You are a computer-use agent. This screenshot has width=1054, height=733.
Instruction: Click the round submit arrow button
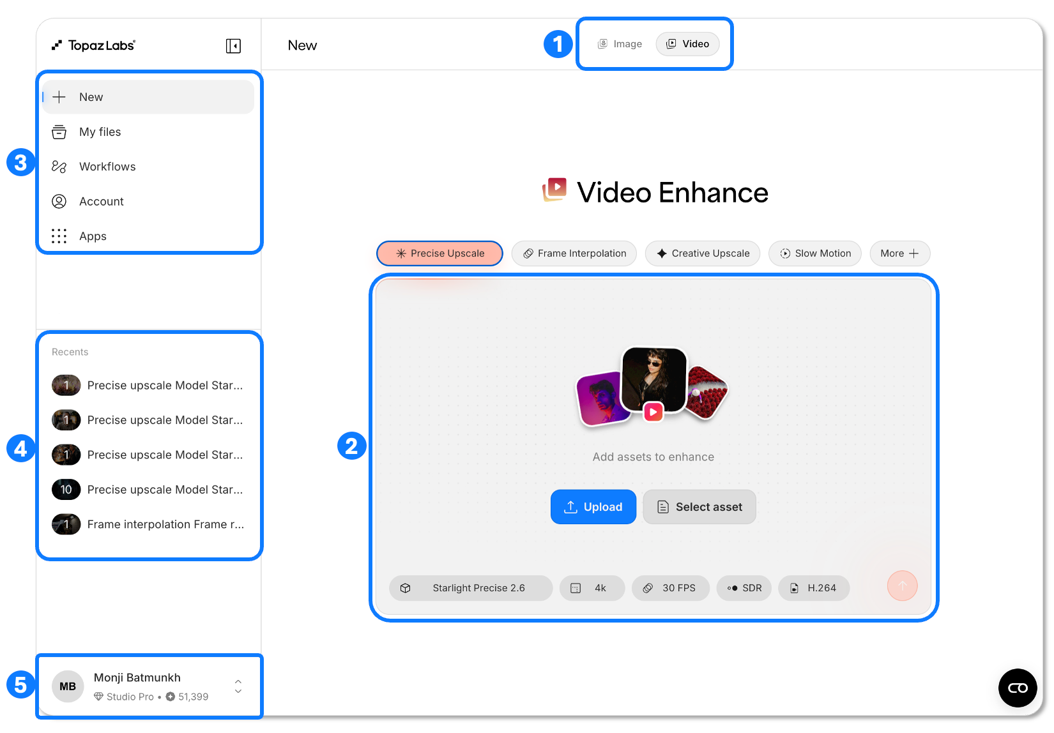[x=903, y=586]
